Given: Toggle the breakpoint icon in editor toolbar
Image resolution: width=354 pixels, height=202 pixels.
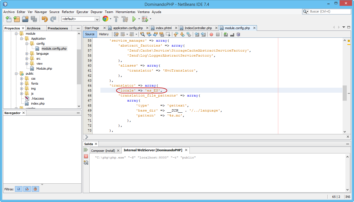Looking at the screenshot, I should [211, 34].
